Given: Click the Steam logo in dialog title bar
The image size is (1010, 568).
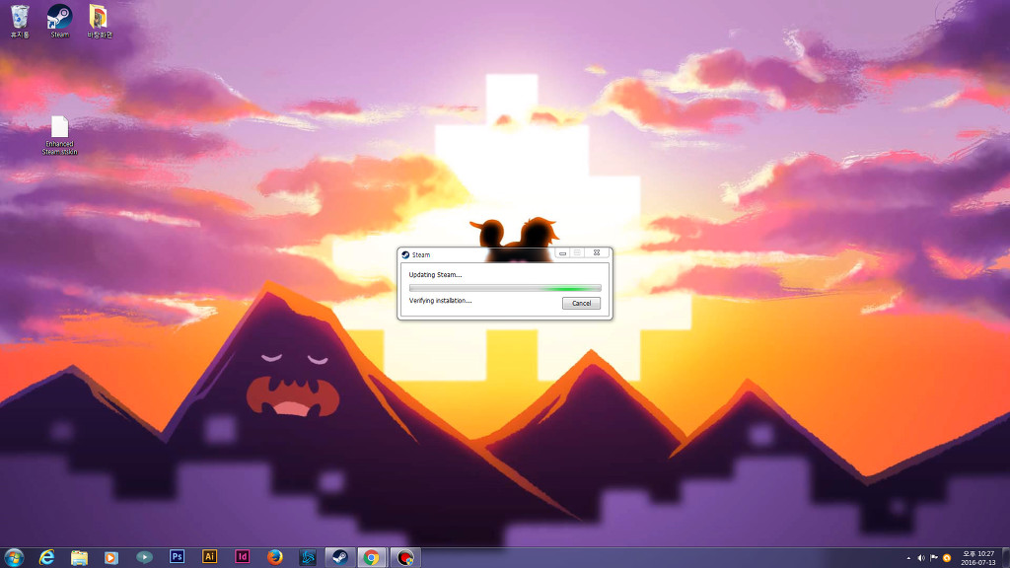Looking at the screenshot, I should pos(405,255).
